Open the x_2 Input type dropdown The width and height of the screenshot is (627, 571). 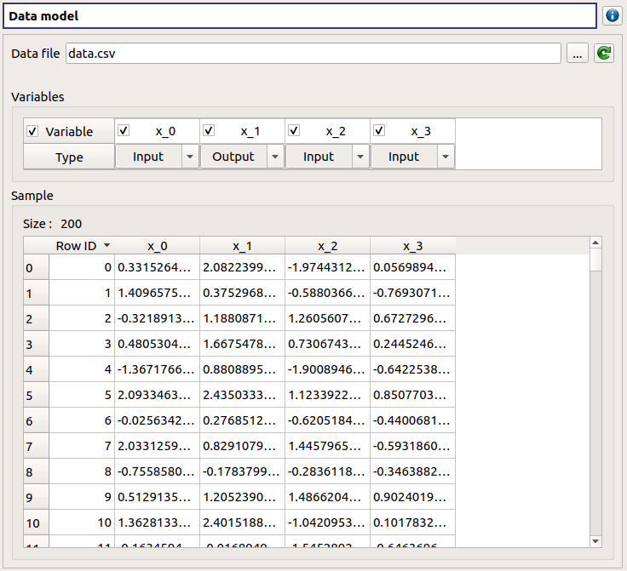tap(327, 157)
